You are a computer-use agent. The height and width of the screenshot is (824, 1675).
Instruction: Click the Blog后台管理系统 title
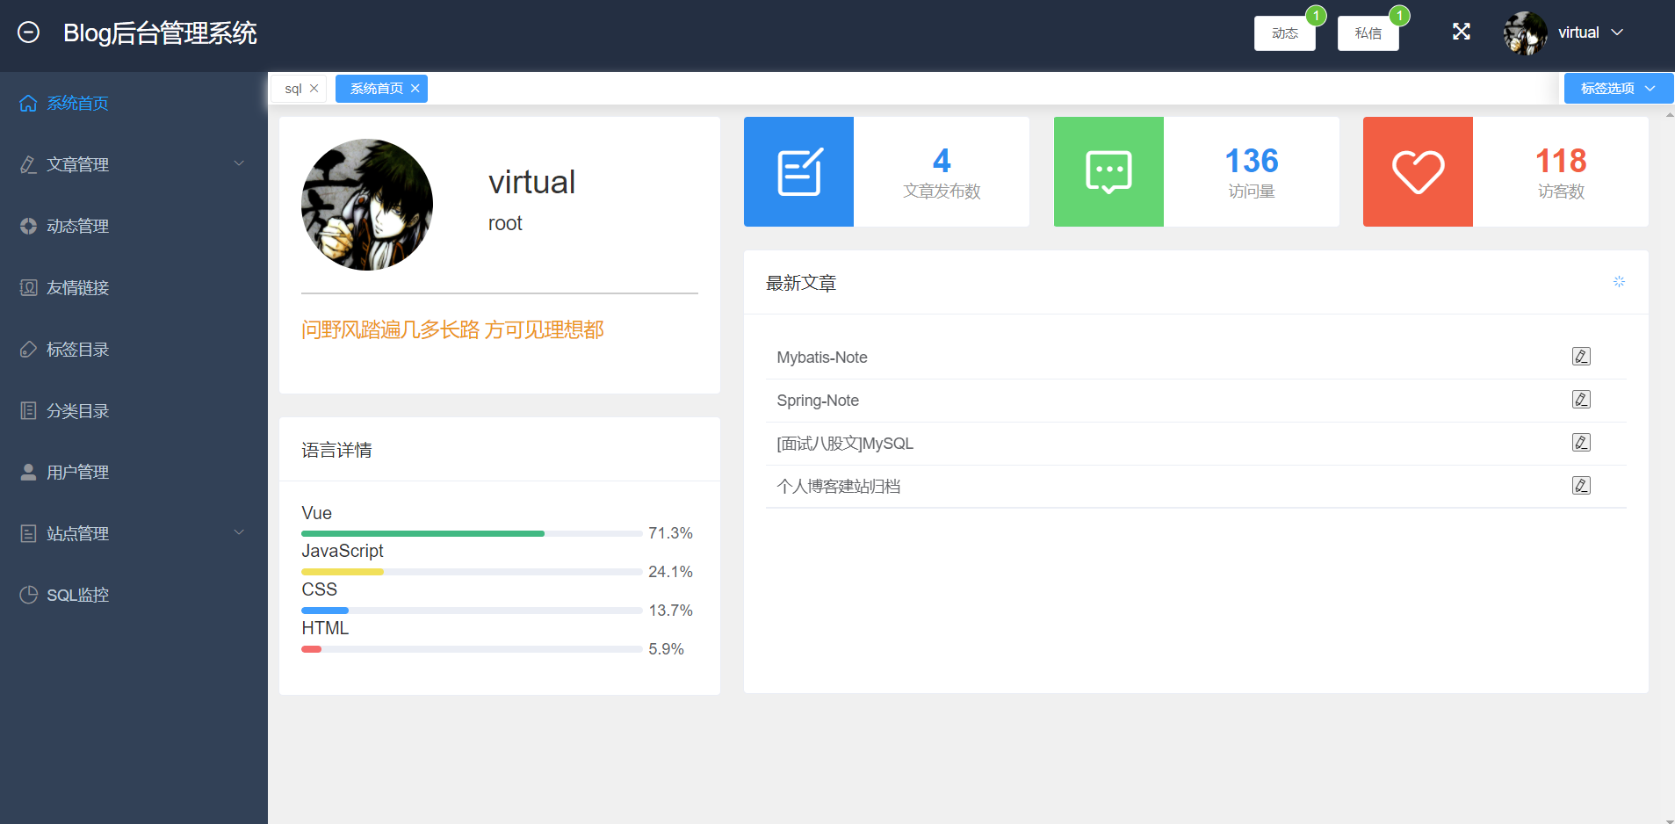pos(160,33)
